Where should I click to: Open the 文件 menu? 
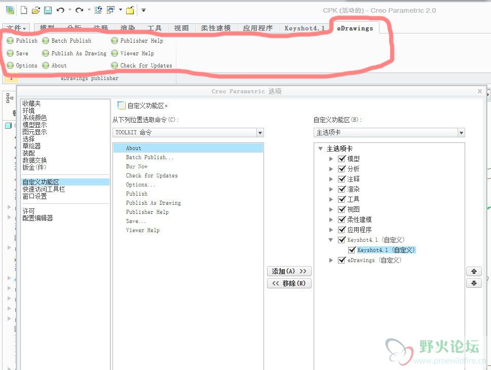click(16, 28)
